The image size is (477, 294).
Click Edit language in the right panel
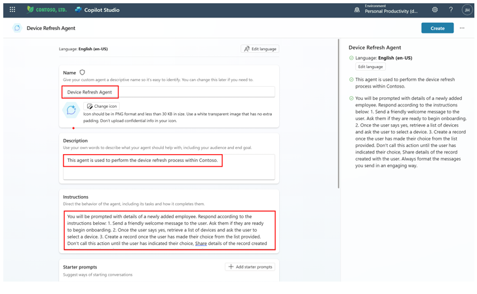[370, 67]
